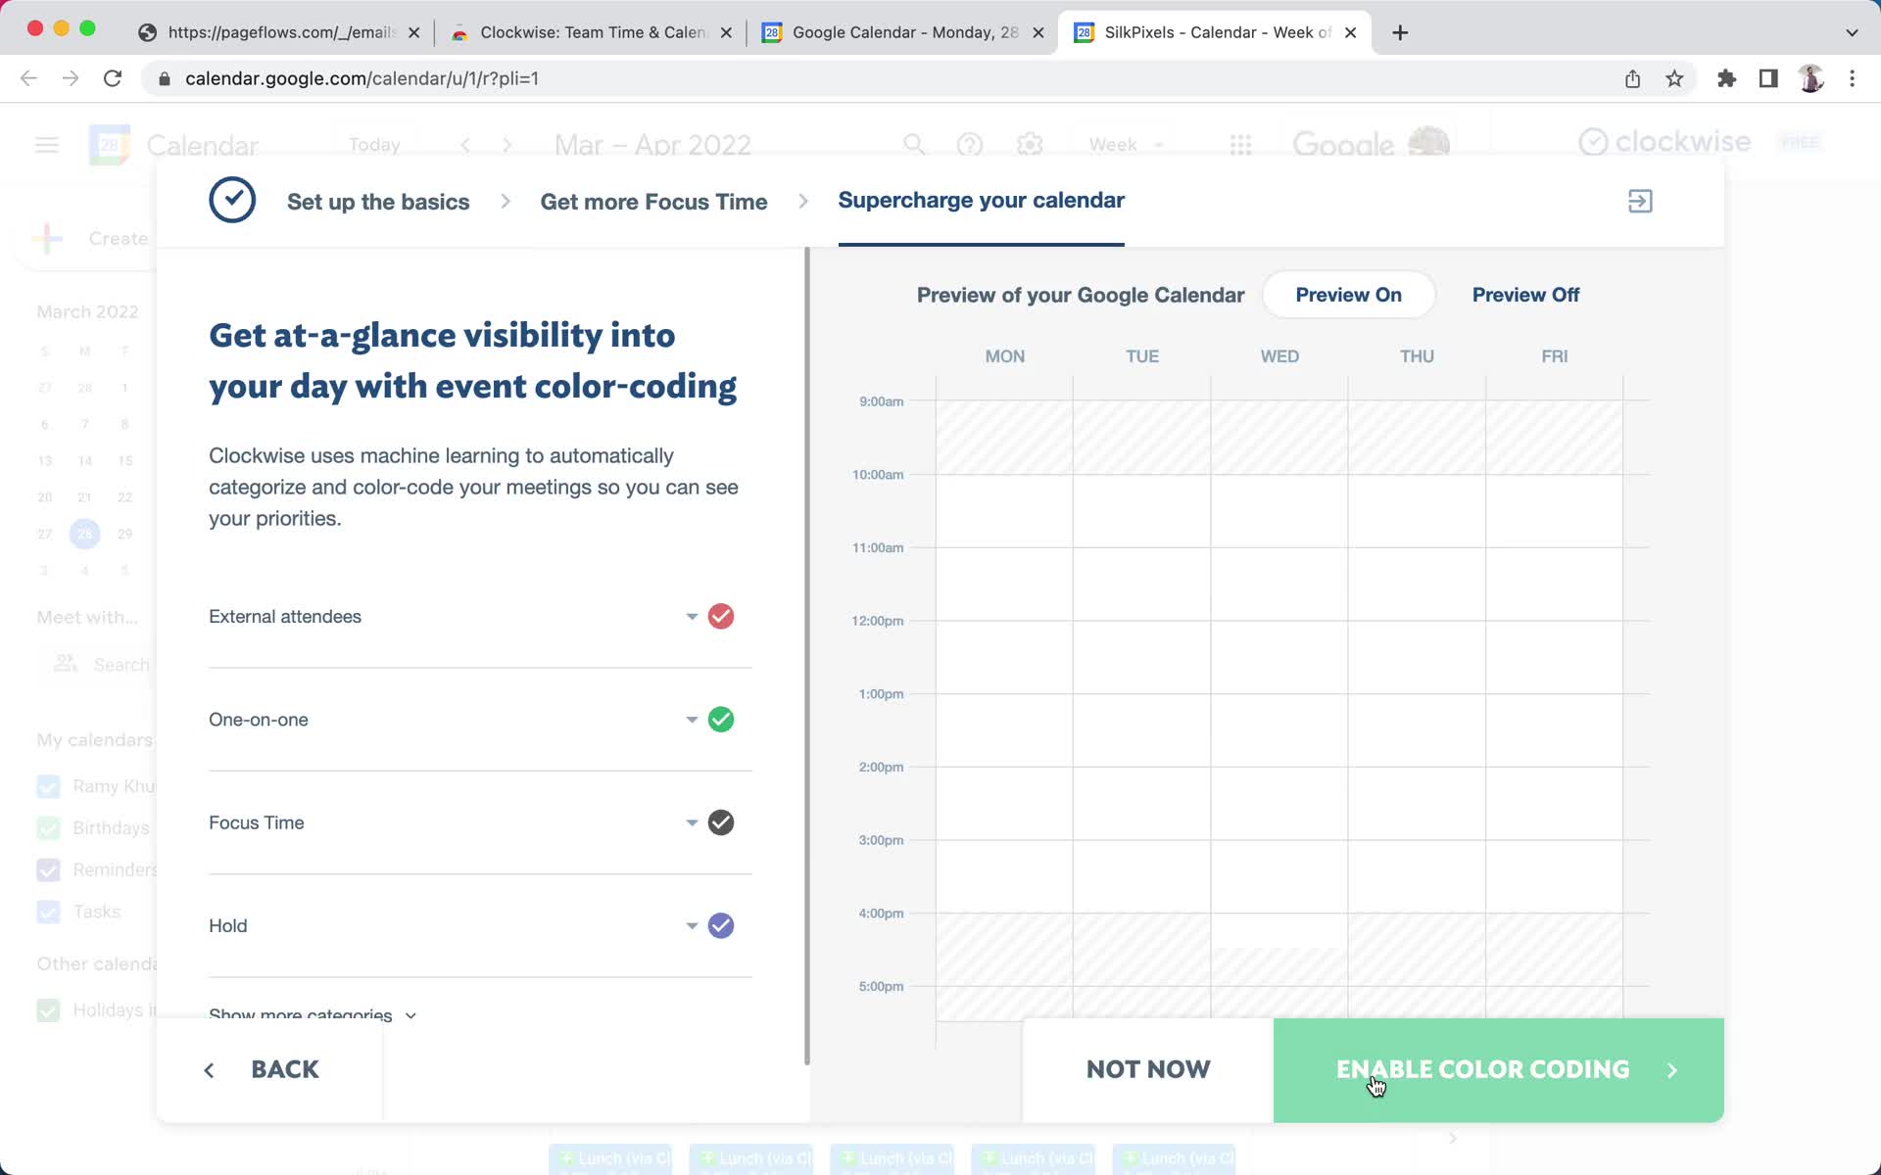Click the sign-in/exit icon top right
The image size is (1881, 1175).
click(1640, 201)
